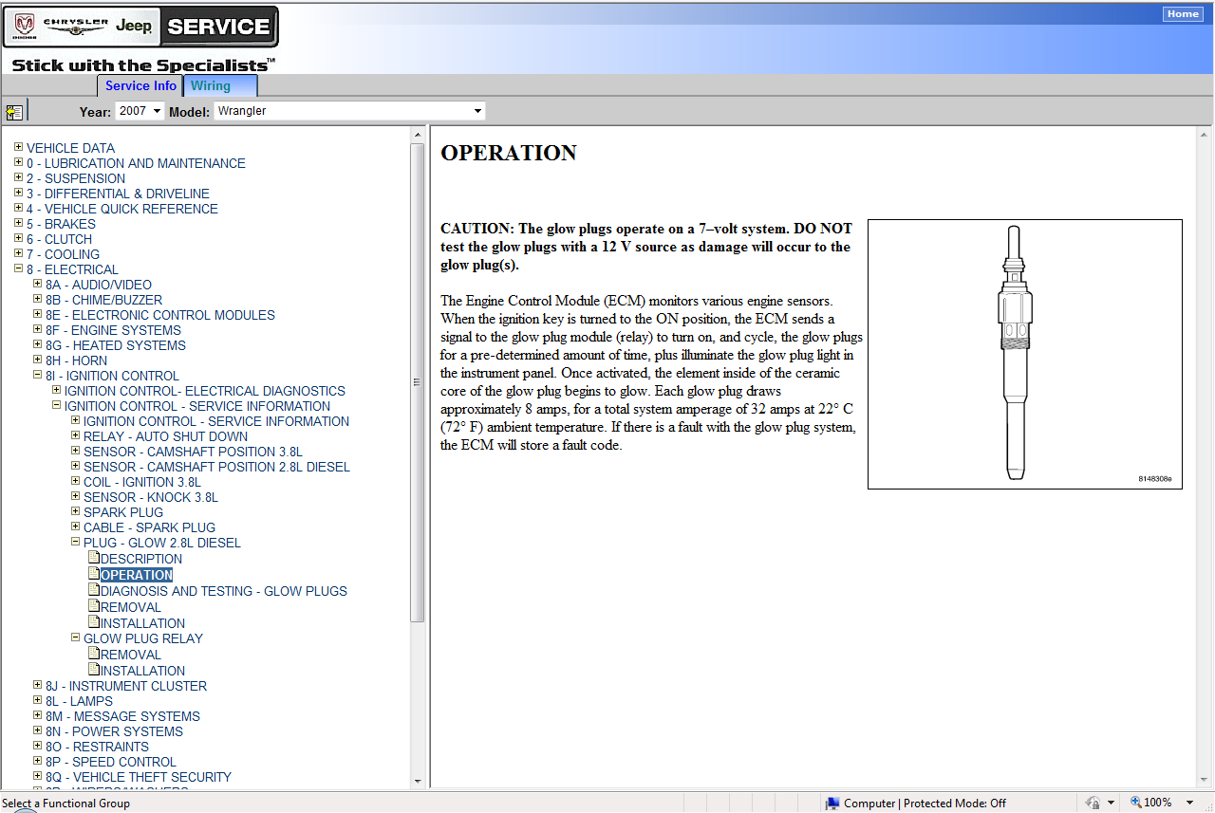Click the pane splitter handle
Viewport: 1215px width, 813px height.
pos(416,382)
